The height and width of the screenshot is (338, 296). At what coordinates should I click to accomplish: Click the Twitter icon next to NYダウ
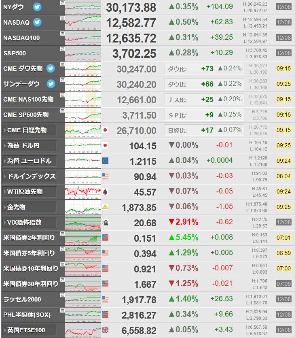click(37, 7)
